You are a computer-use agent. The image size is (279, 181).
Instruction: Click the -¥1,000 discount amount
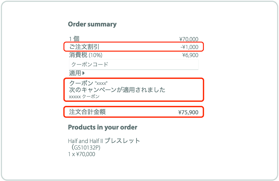(x=189, y=47)
